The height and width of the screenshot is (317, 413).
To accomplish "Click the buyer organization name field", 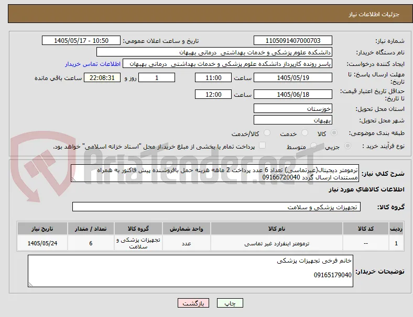I will (x=214, y=52).
